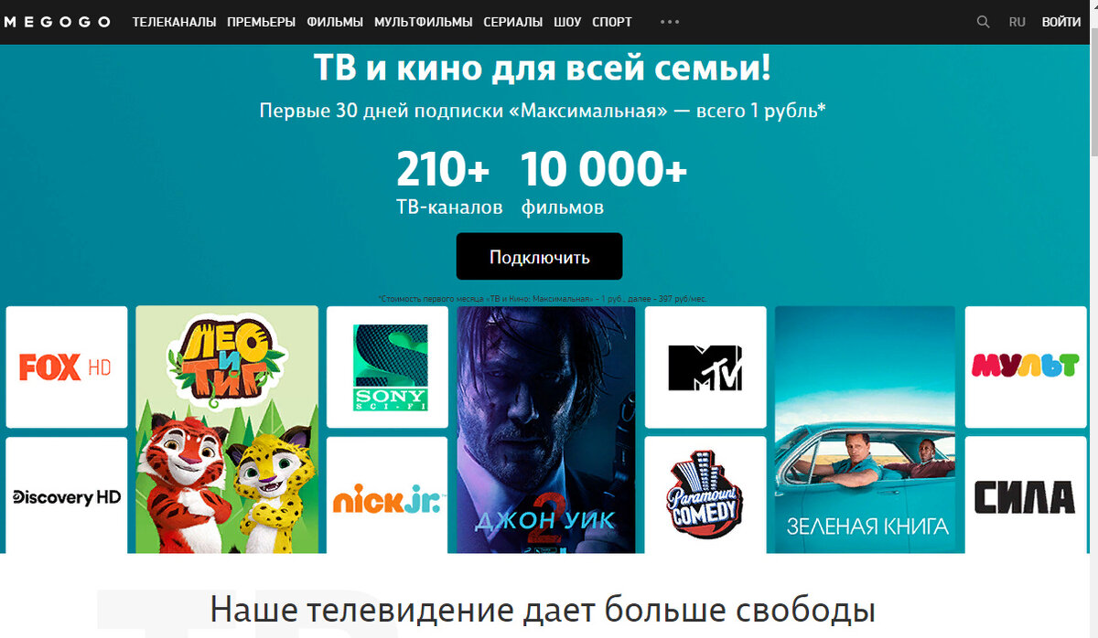Open the Сериалы menu item
Image resolution: width=1098 pixels, height=638 pixels.
click(x=512, y=22)
